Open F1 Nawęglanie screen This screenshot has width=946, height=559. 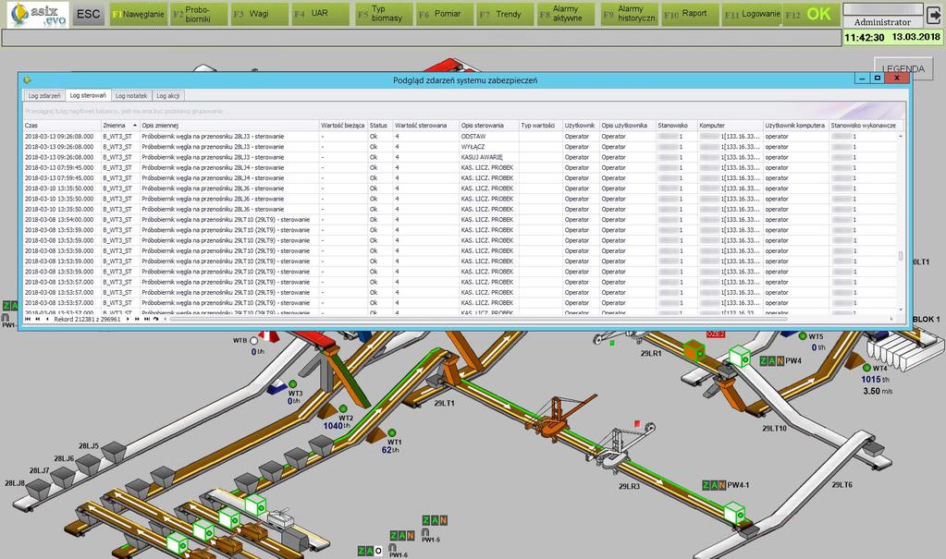[138, 14]
